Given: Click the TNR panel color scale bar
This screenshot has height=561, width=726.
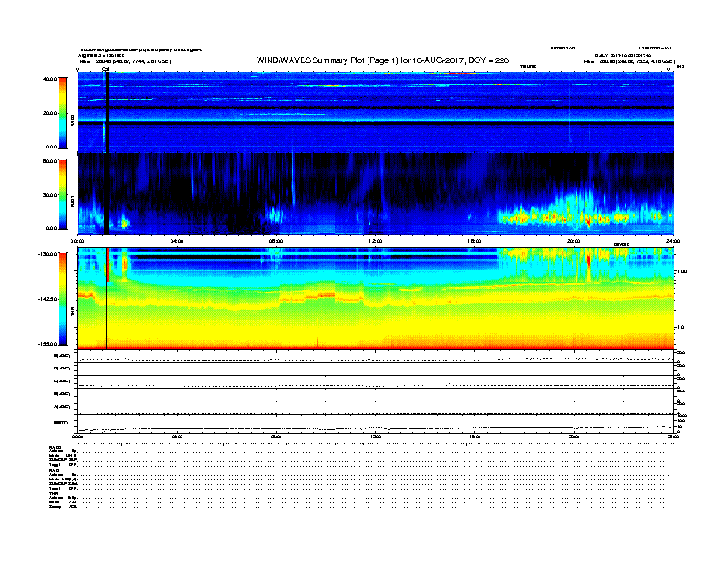Looking at the screenshot, I should pyautogui.click(x=62, y=299).
